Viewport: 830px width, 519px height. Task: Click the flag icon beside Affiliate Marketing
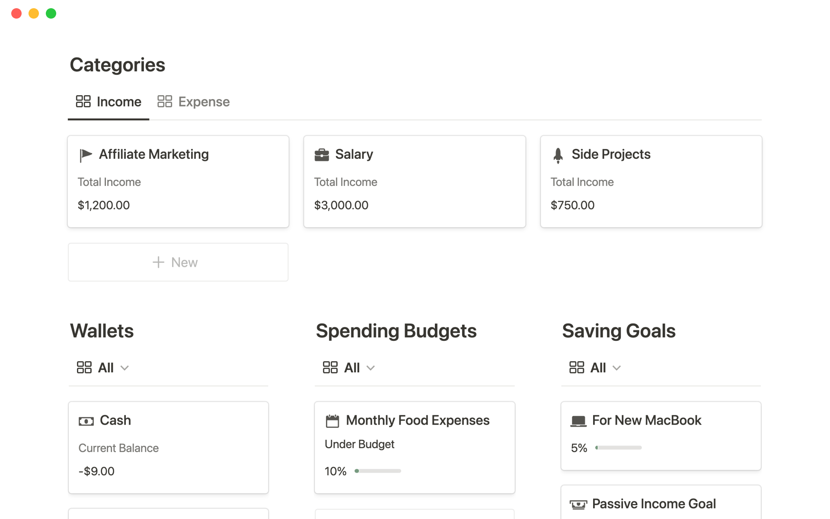pos(86,155)
